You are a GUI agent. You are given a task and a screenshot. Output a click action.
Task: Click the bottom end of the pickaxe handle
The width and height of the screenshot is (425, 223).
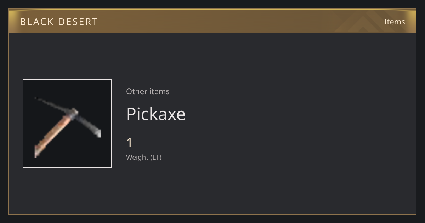point(37,153)
